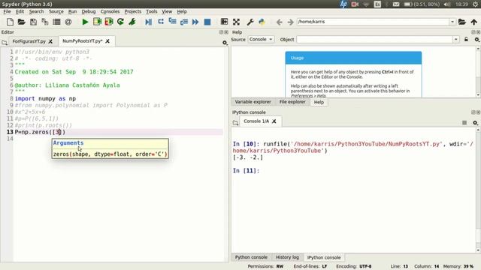Open the Debug menu
481x270 pixels.
pyautogui.click(x=89, y=11)
